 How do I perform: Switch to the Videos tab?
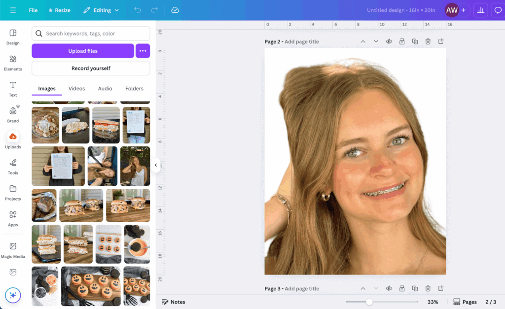click(76, 89)
